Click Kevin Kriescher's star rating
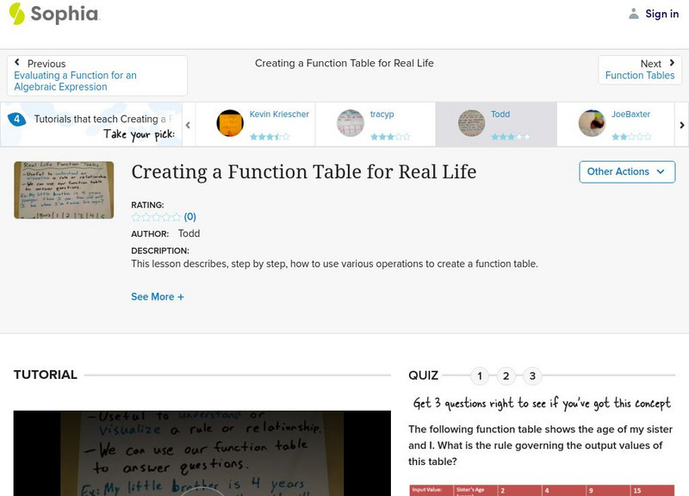Screen dimensions: 689x496 tap(270, 137)
